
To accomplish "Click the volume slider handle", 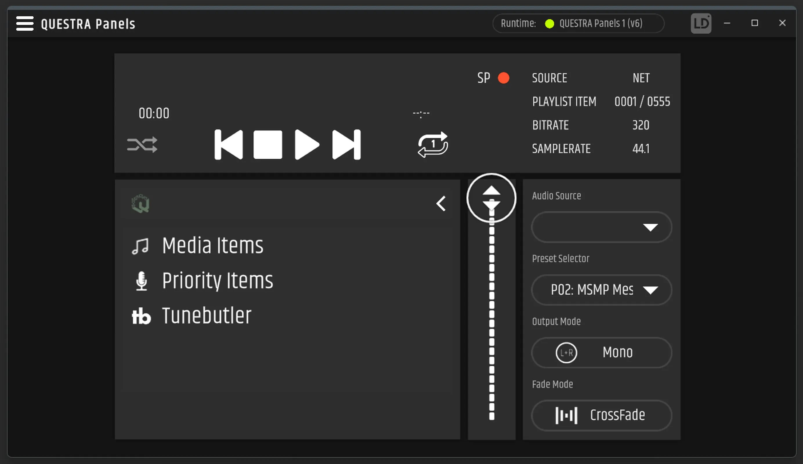I will tap(491, 198).
